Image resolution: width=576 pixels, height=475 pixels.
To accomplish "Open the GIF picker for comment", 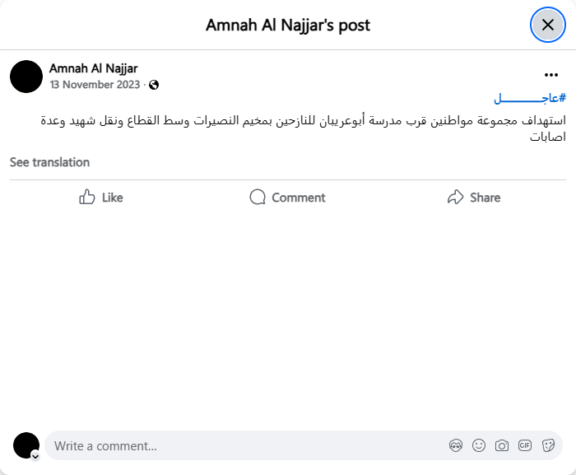I will coord(525,446).
